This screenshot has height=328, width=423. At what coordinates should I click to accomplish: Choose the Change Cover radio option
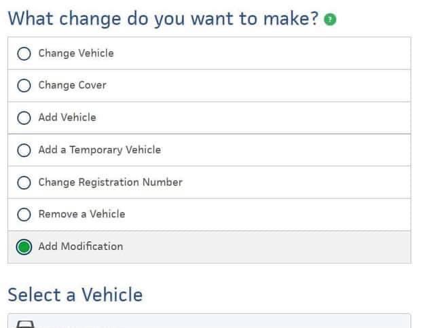(x=24, y=86)
